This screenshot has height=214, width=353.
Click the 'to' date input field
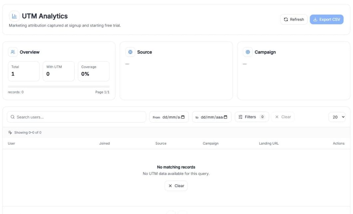[x=211, y=117]
